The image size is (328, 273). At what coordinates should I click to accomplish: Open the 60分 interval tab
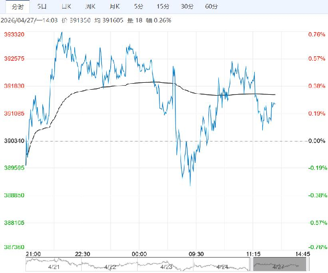tap(211, 6)
